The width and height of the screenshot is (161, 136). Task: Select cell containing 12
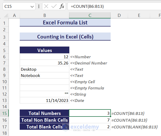click(44, 57)
